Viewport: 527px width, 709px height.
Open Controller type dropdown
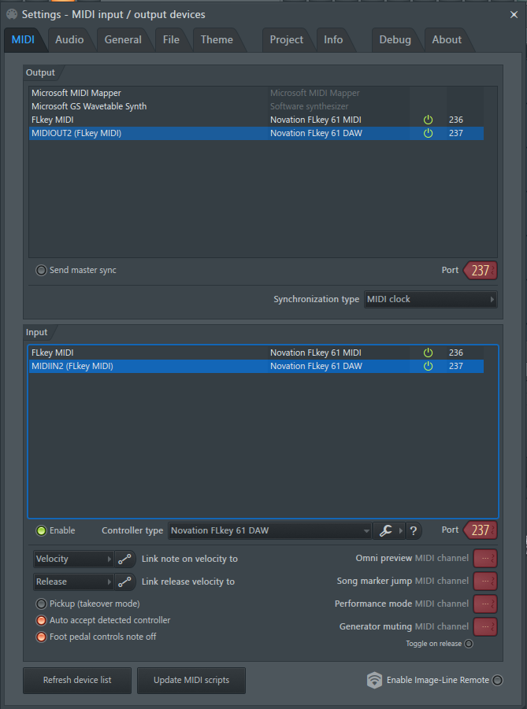pos(270,530)
